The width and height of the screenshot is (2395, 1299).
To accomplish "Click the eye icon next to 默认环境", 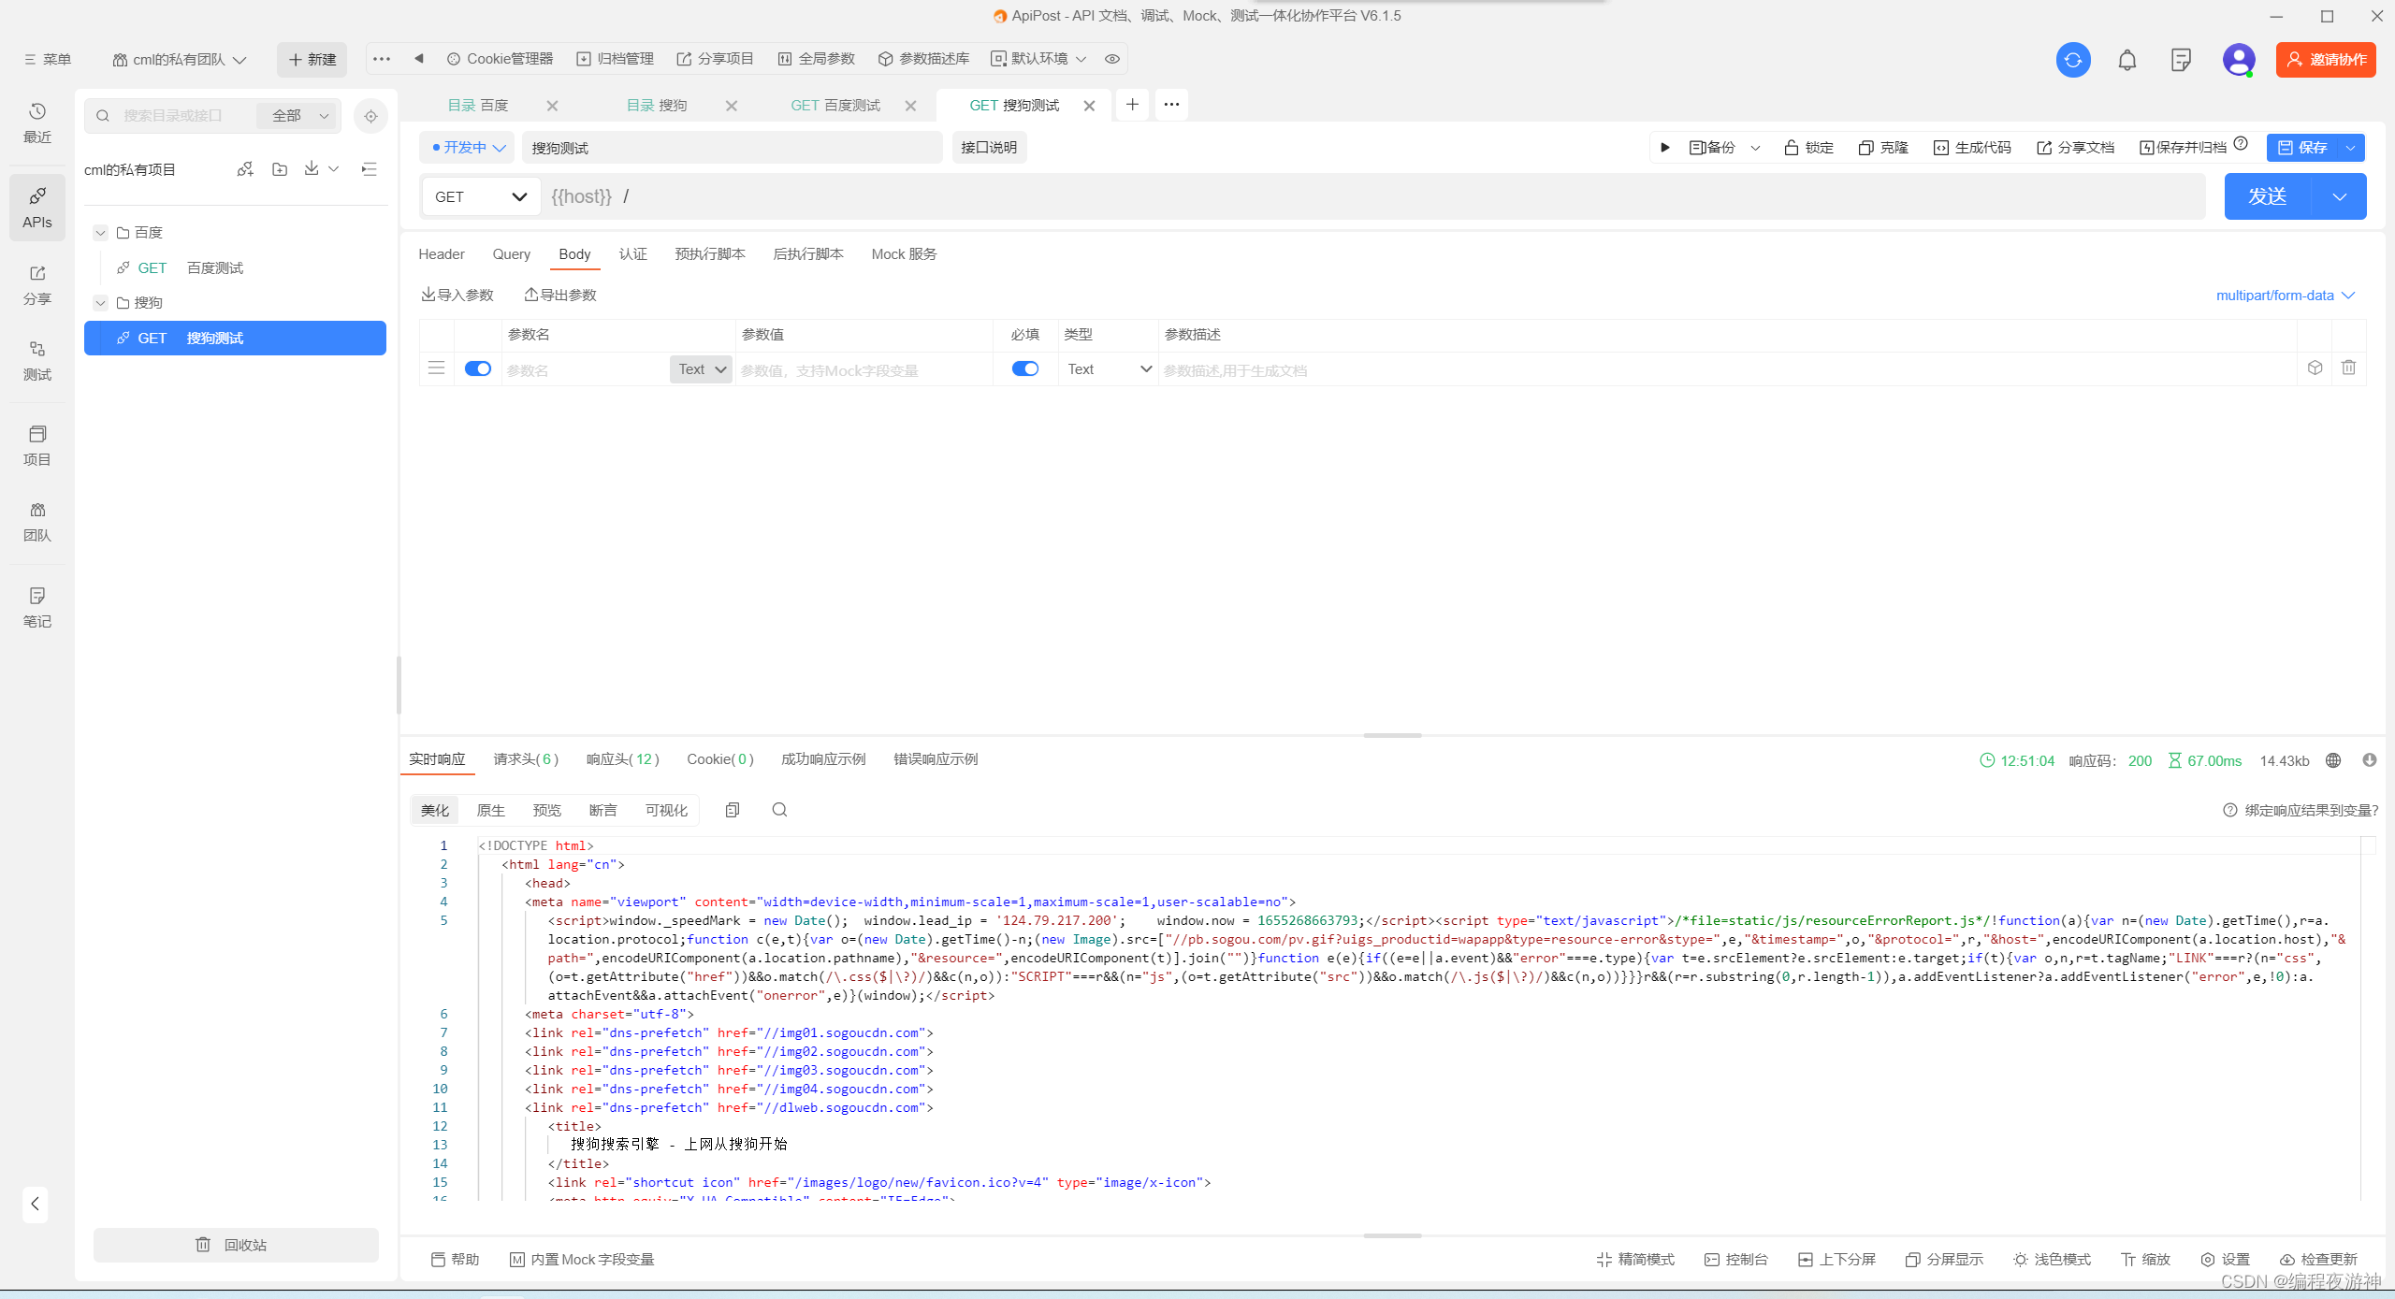I will coord(1111,59).
